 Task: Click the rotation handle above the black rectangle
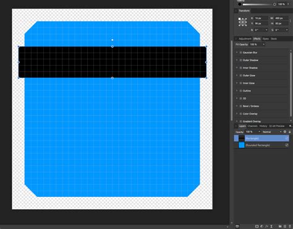tap(113, 40)
